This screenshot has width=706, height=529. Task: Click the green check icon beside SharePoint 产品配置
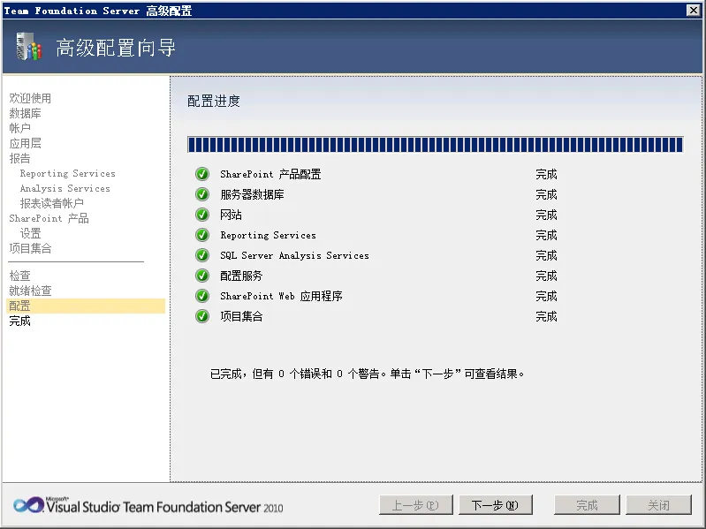202,174
